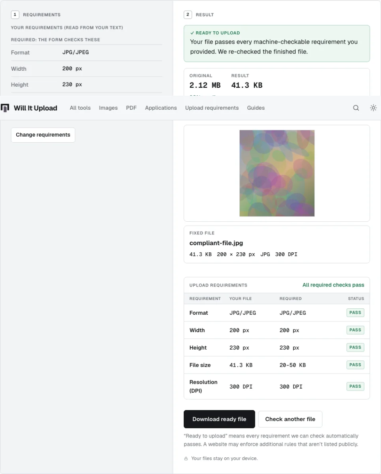Image resolution: width=381 pixels, height=474 pixels.
Task: Open the search icon in navbar
Action: pos(356,108)
